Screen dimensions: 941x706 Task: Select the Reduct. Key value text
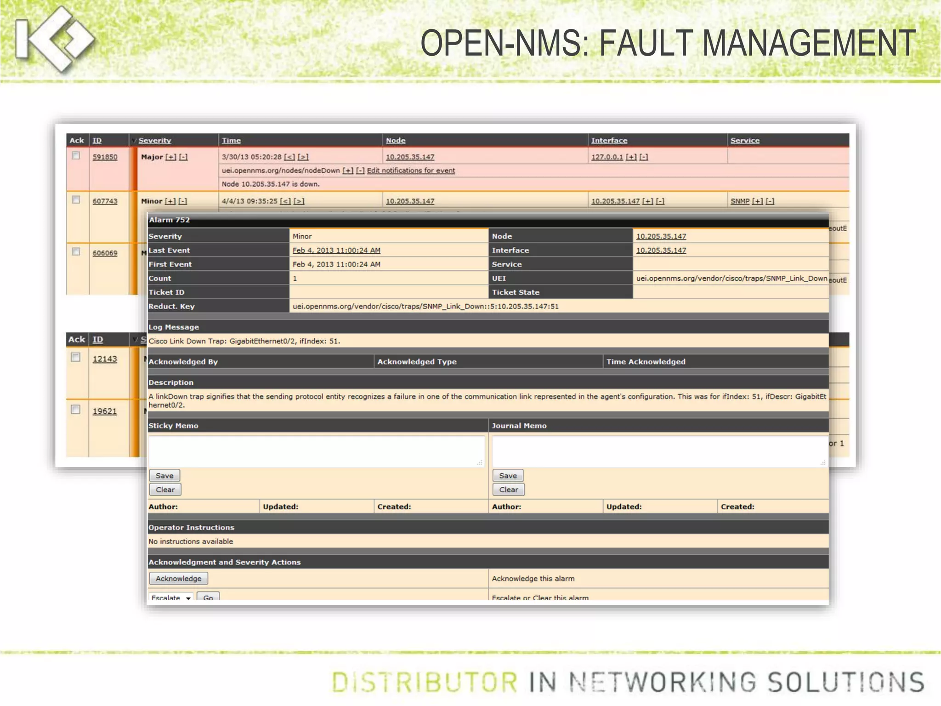coord(425,307)
